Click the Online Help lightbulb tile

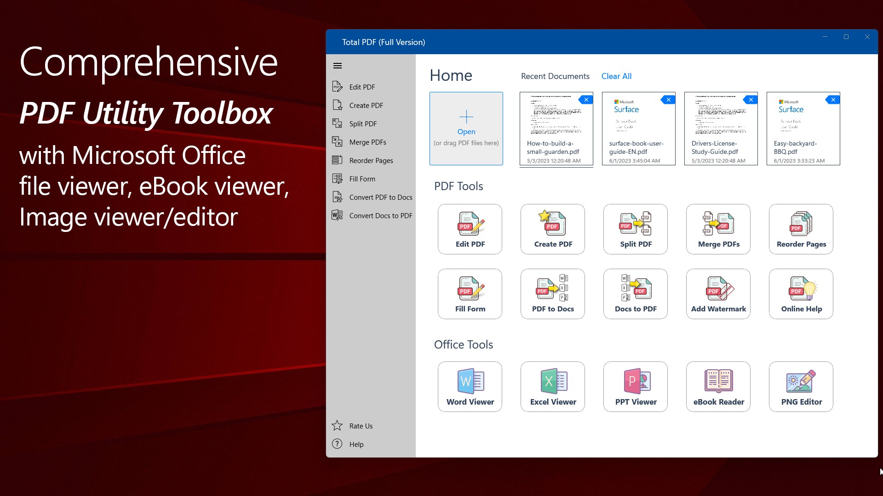tap(801, 294)
